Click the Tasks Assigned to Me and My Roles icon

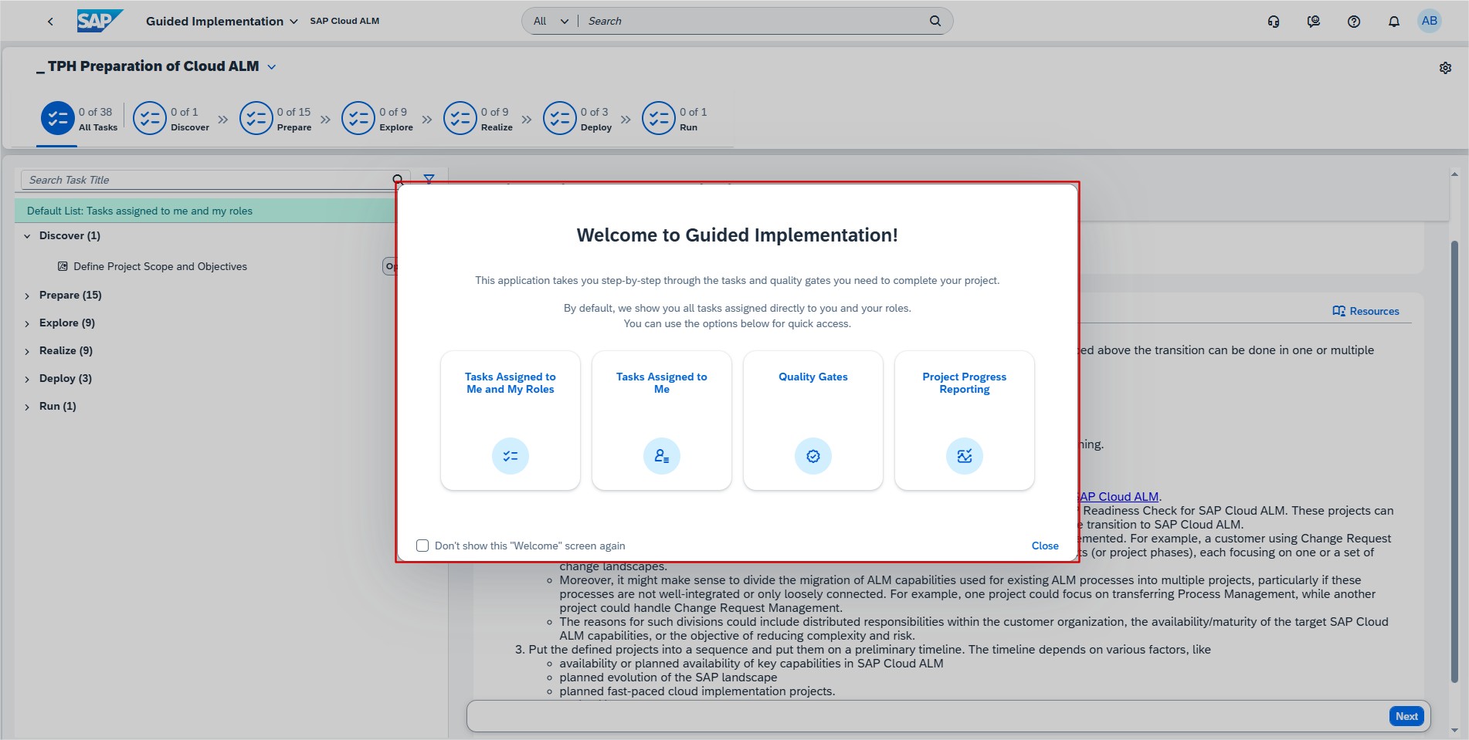510,456
